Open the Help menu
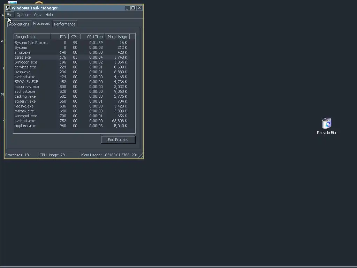The width and height of the screenshot is (357, 268). [x=49, y=15]
